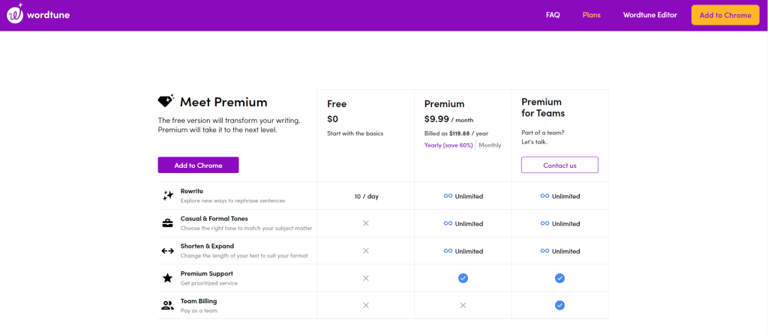Click the Team Billing people icon
768x334 pixels.
pyautogui.click(x=167, y=306)
